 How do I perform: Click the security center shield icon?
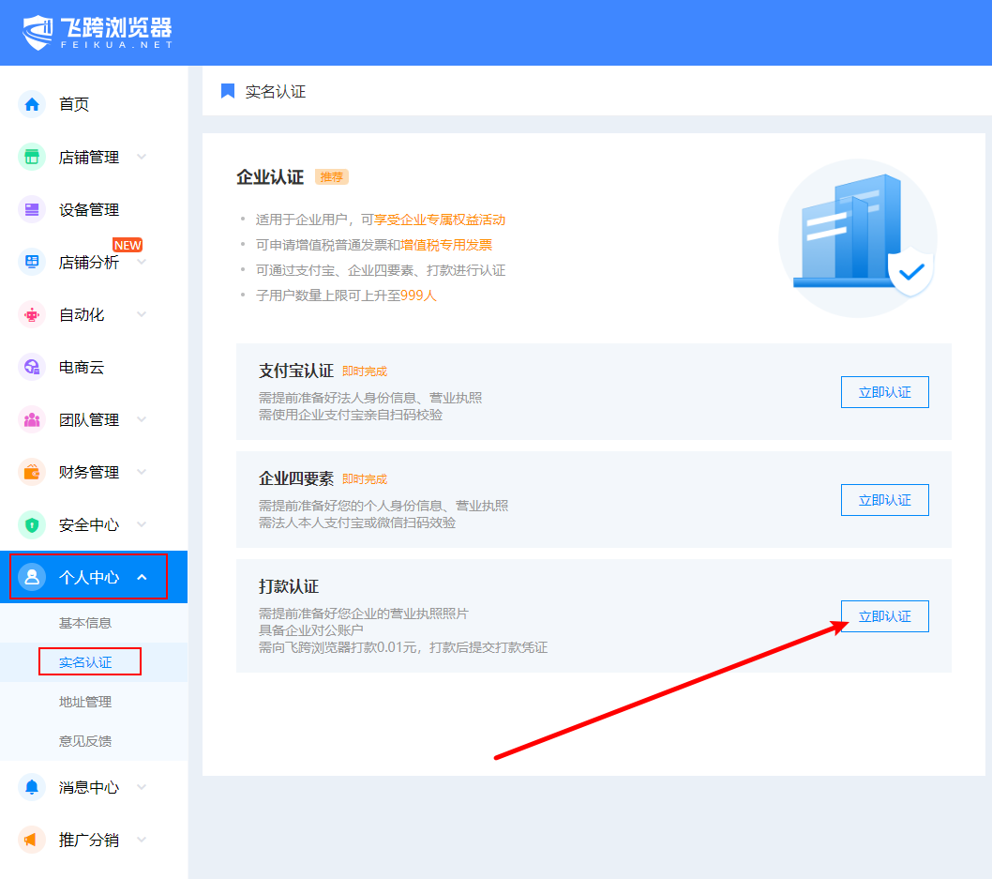click(x=32, y=524)
